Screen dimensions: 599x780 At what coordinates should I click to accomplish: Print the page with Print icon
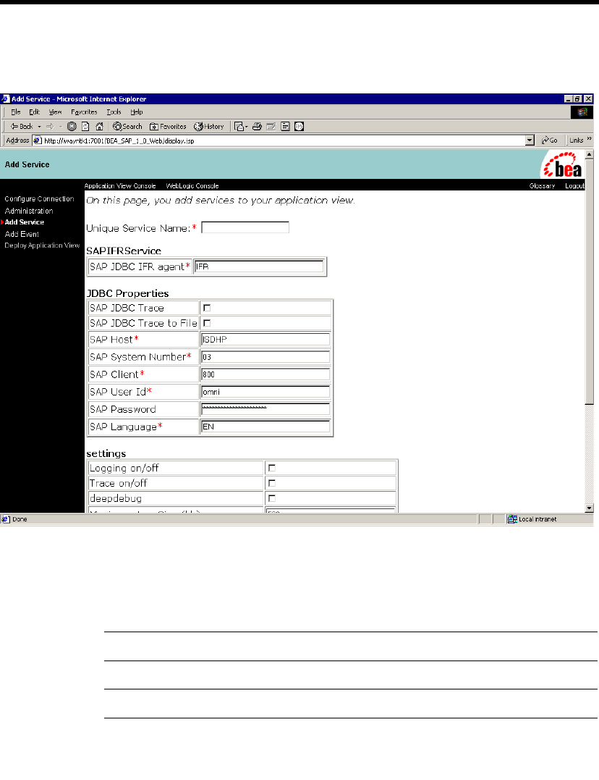tap(257, 126)
